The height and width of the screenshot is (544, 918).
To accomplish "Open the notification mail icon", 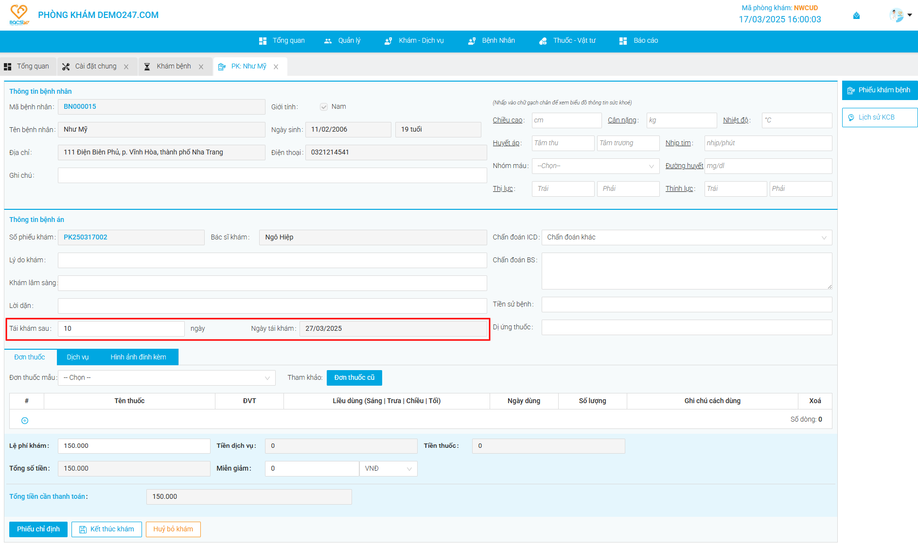I will 856,16.
